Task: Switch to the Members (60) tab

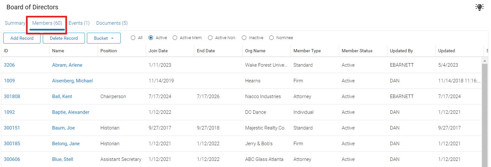Action: point(47,23)
